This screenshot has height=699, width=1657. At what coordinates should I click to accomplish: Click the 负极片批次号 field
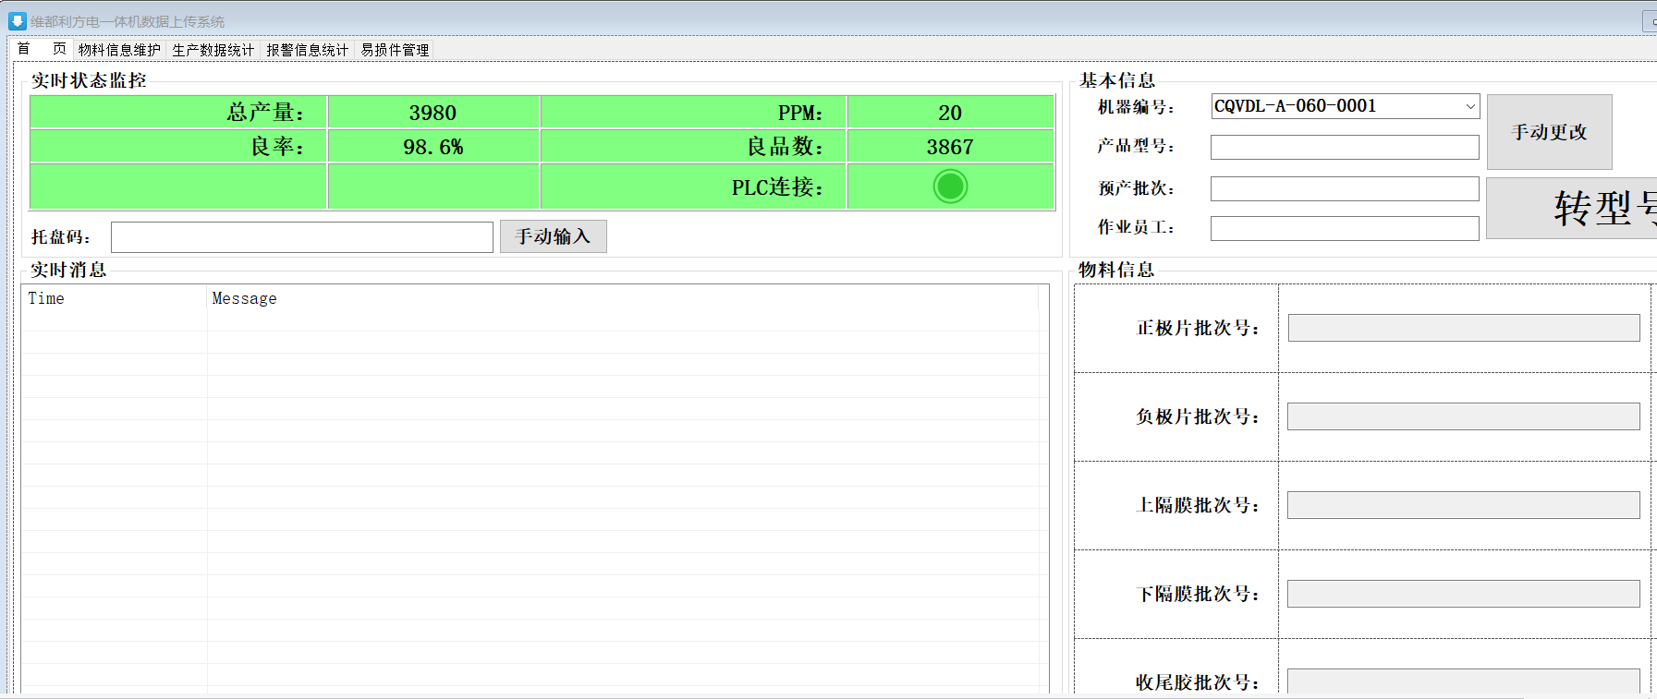pos(1464,416)
